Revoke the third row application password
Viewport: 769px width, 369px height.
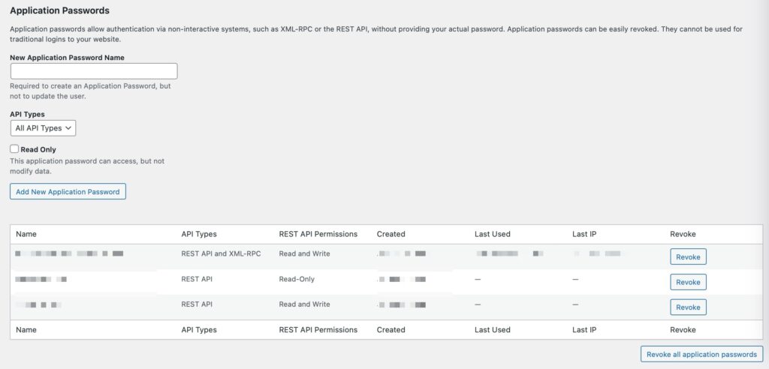click(x=688, y=307)
